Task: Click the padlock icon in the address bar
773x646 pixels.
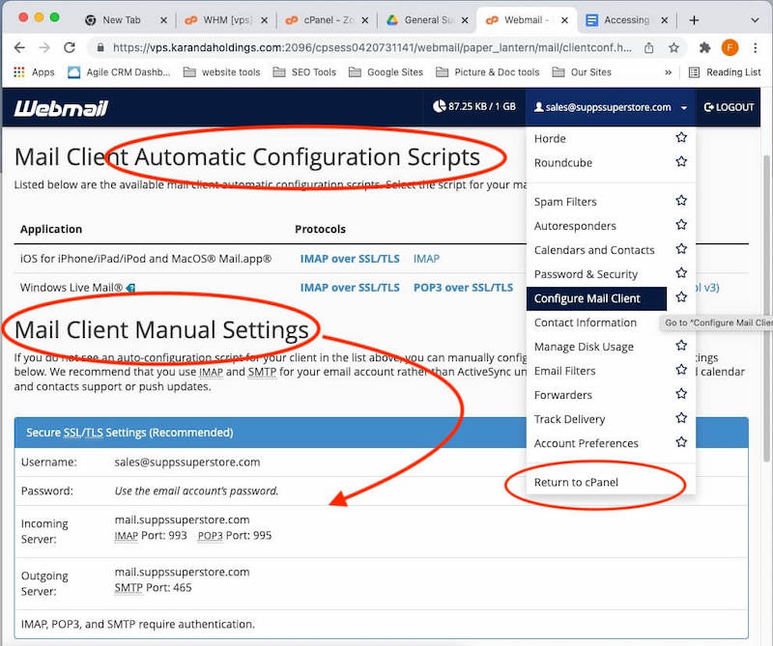Action: (x=100, y=45)
